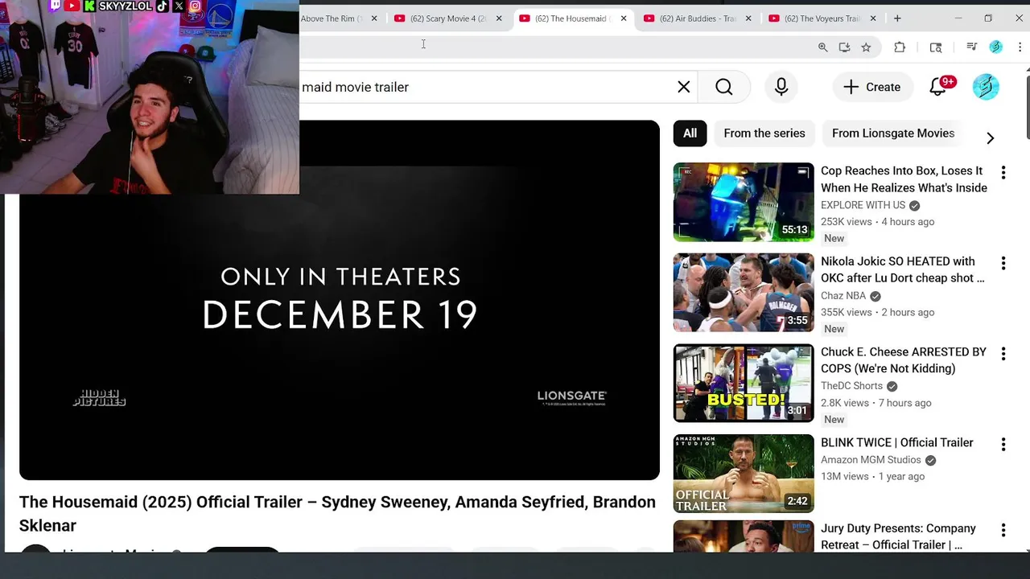Open the media controls music-note icon
This screenshot has width=1030, height=579.
971,47
